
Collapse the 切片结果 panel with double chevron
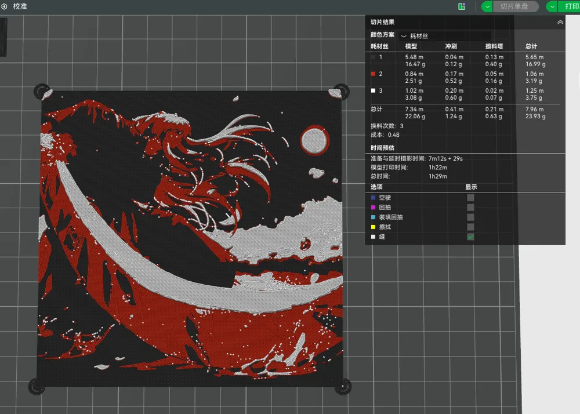click(560, 22)
